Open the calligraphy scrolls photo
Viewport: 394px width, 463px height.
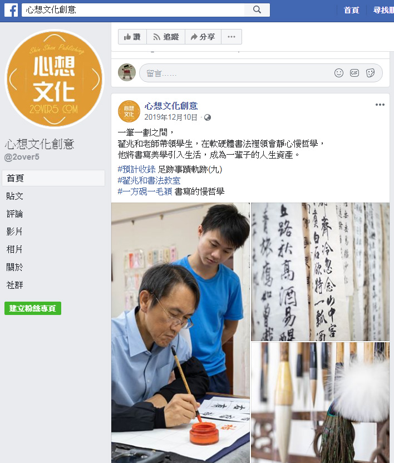320,272
